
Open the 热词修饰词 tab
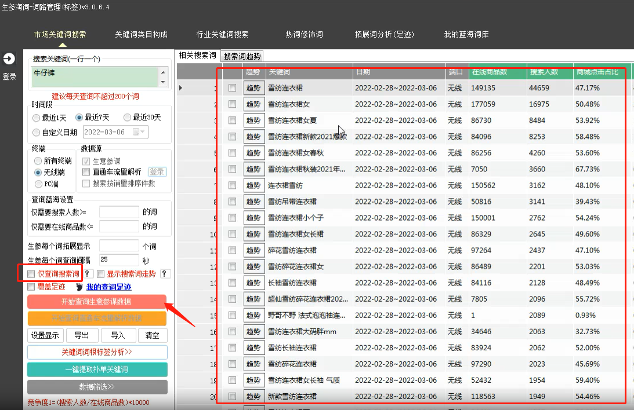click(x=304, y=34)
